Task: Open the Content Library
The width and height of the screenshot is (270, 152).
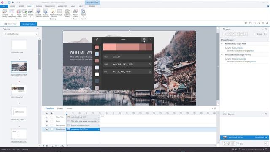Action: click(x=5, y=13)
